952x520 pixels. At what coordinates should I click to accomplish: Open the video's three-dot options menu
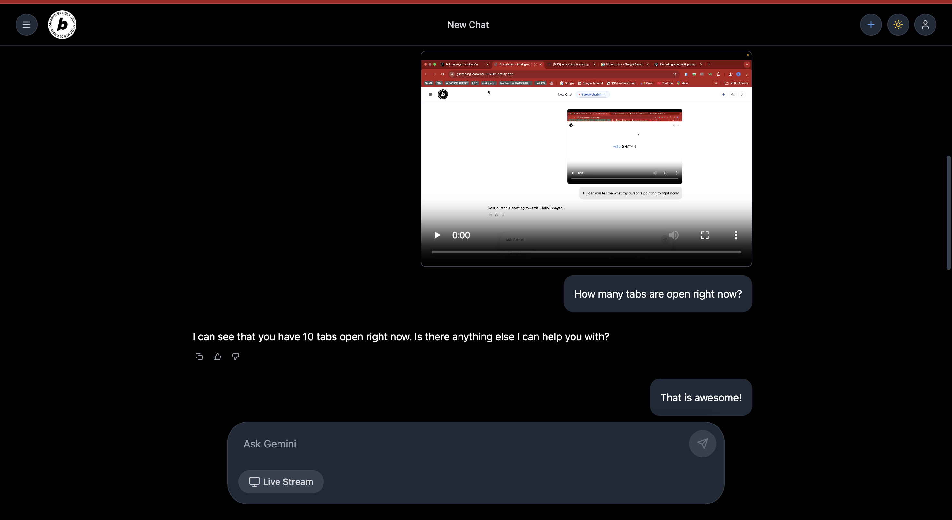coord(736,235)
